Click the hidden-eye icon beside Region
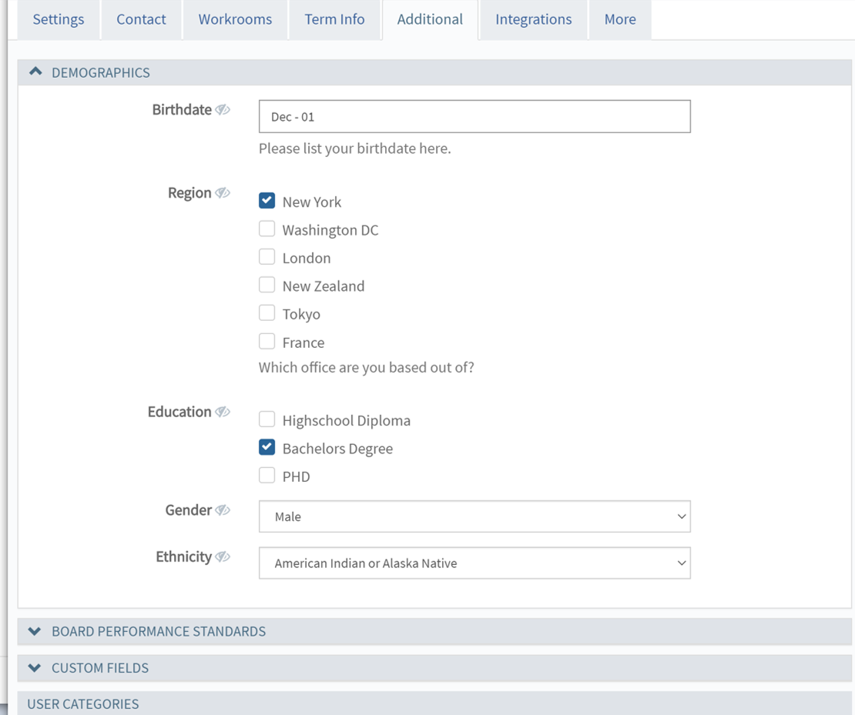855x715 pixels. pos(223,193)
